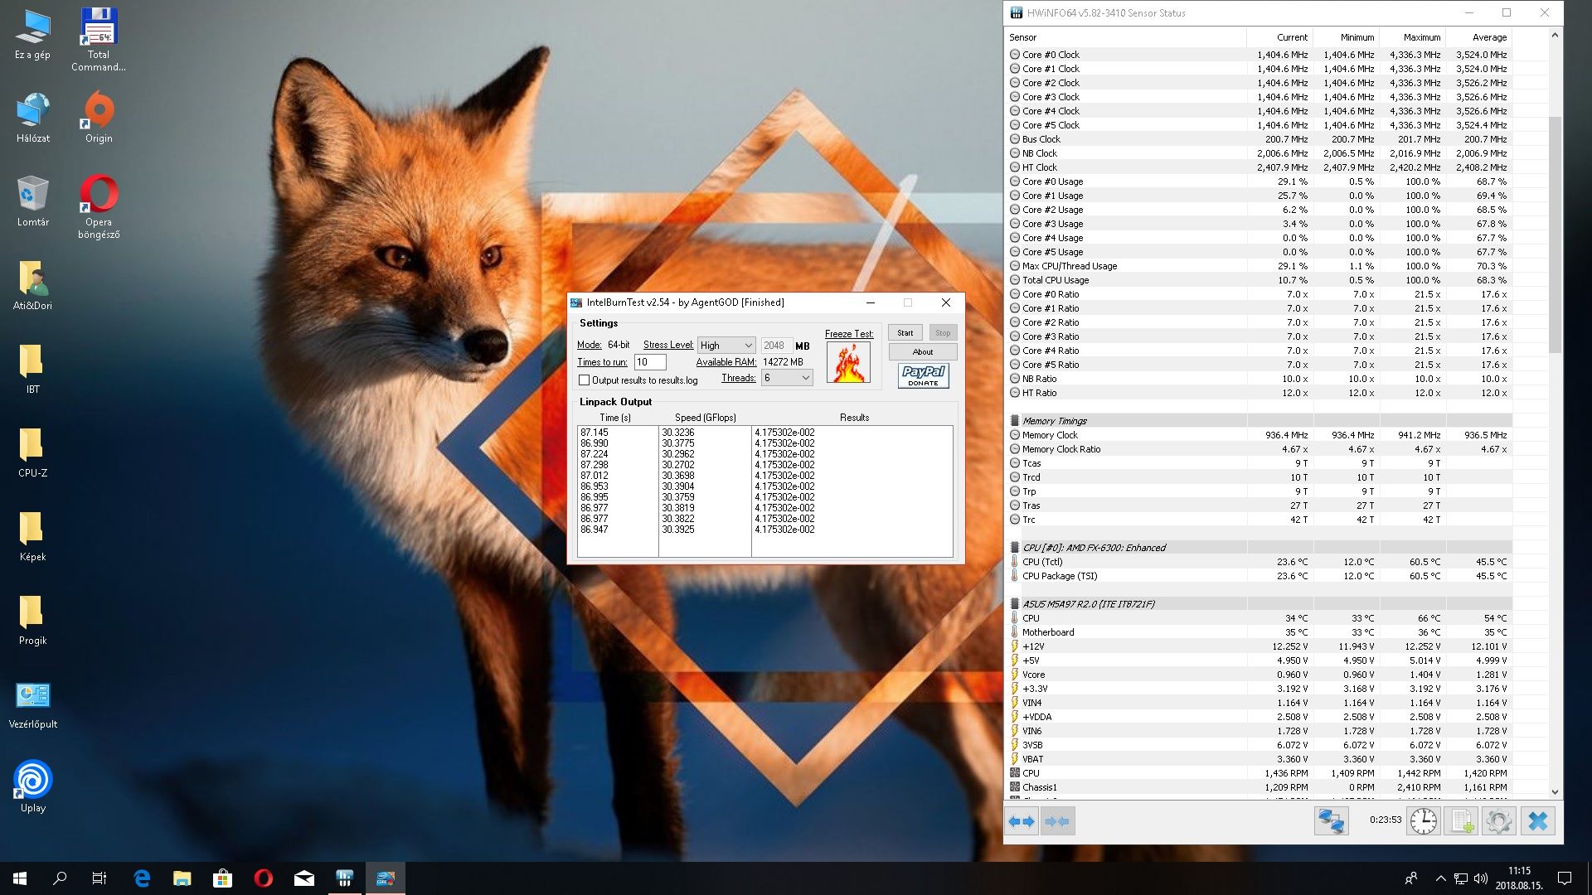Image resolution: width=1592 pixels, height=895 pixels.
Task: Click the Times to run input field
Action: [x=649, y=362]
